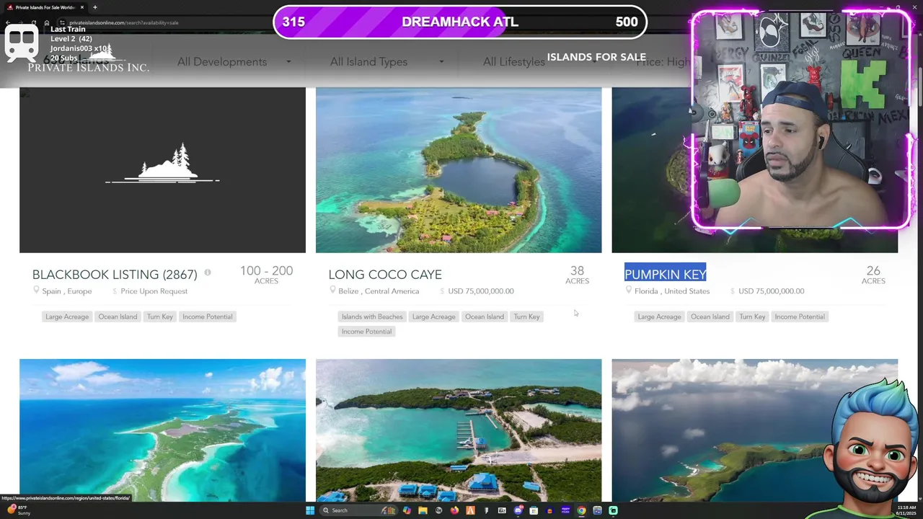Image resolution: width=923 pixels, height=519 pixels.
Task: Open the blue-roofed marina island photo
Action: 459,430
